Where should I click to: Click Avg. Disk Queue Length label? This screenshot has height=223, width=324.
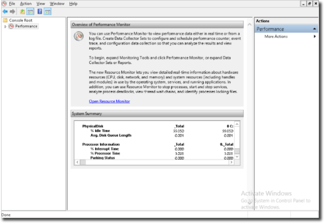(x=111, y=135)
